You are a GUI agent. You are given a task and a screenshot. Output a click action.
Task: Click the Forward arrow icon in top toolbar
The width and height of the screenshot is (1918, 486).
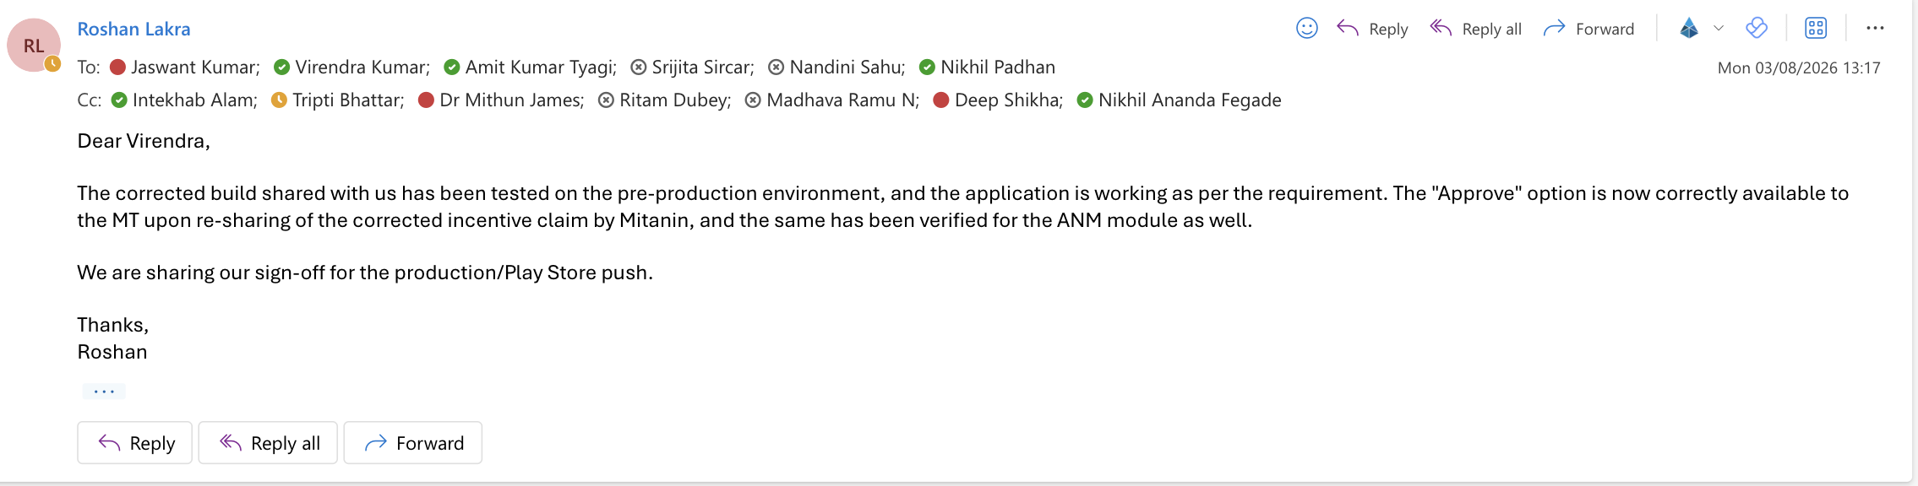[1554, 29]
